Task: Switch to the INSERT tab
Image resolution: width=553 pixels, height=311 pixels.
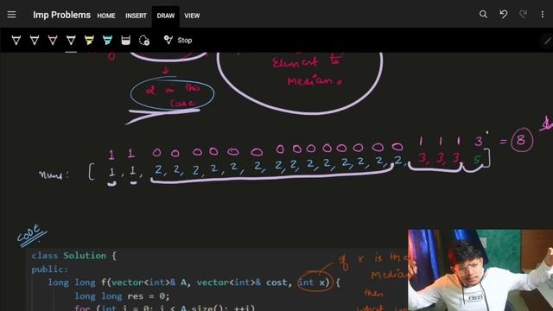Action: pyautogui.click(x=136, y=16)
